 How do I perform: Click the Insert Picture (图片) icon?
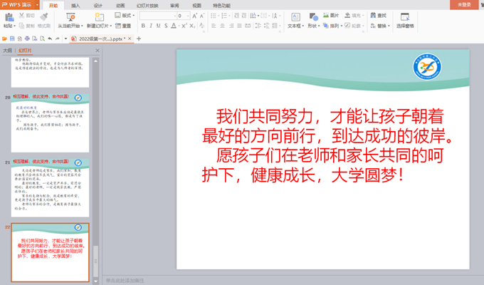[x=332, y=15]
